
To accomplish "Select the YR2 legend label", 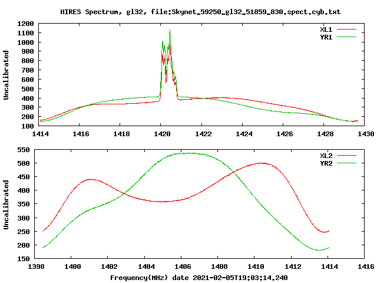I will coord(326,163).
